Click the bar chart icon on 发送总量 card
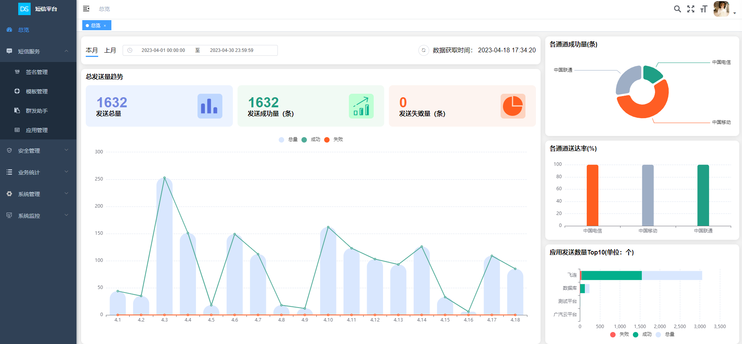Screen dimensions: 742x344 coord(210,106)
